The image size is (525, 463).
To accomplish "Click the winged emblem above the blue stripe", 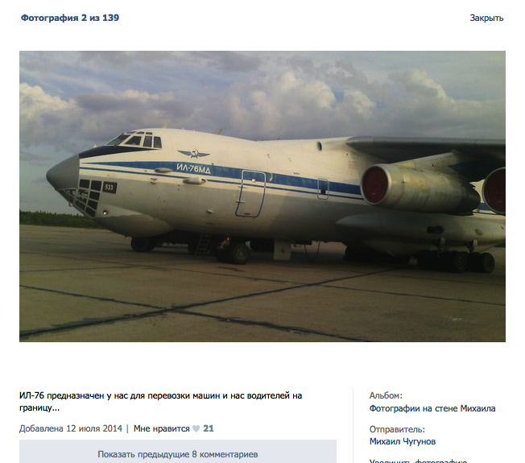I will tap(193, 154).
